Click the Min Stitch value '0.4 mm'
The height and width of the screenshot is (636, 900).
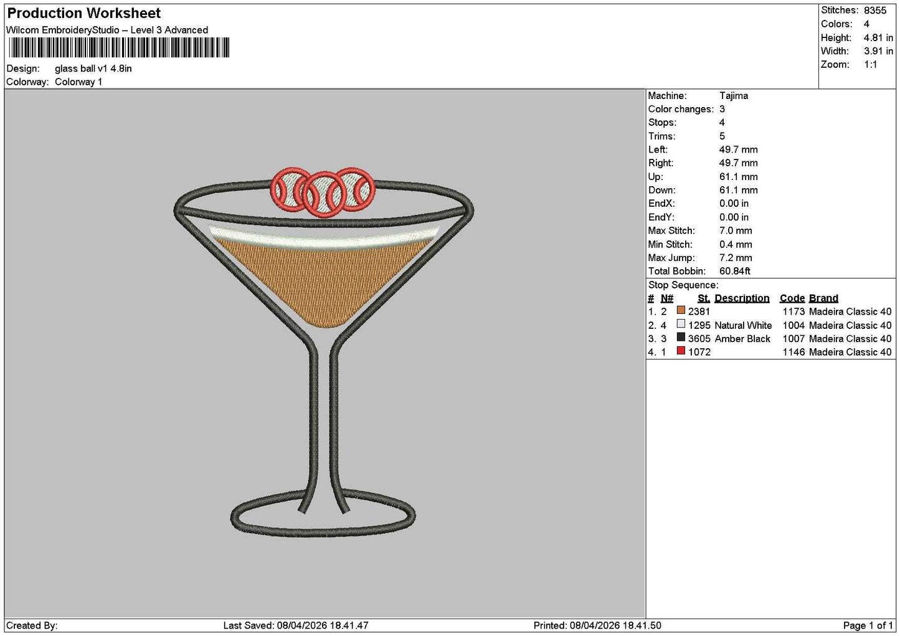tap(736, 244)
